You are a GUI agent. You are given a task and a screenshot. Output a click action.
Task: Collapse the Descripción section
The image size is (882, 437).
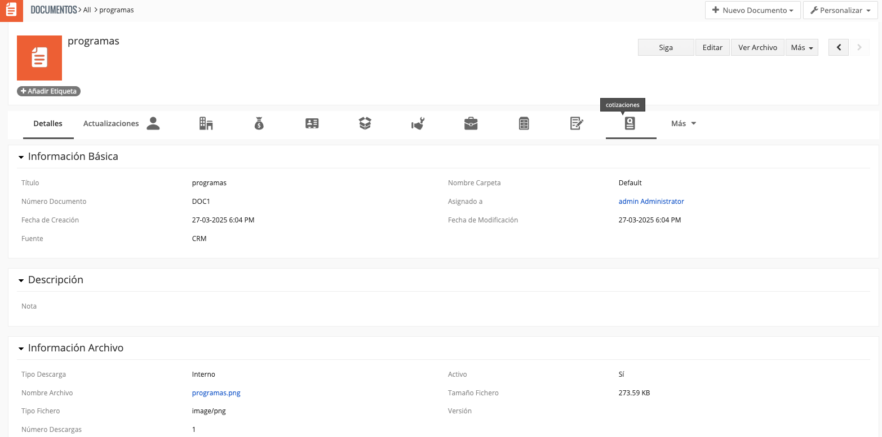click(x=21, y=280)
